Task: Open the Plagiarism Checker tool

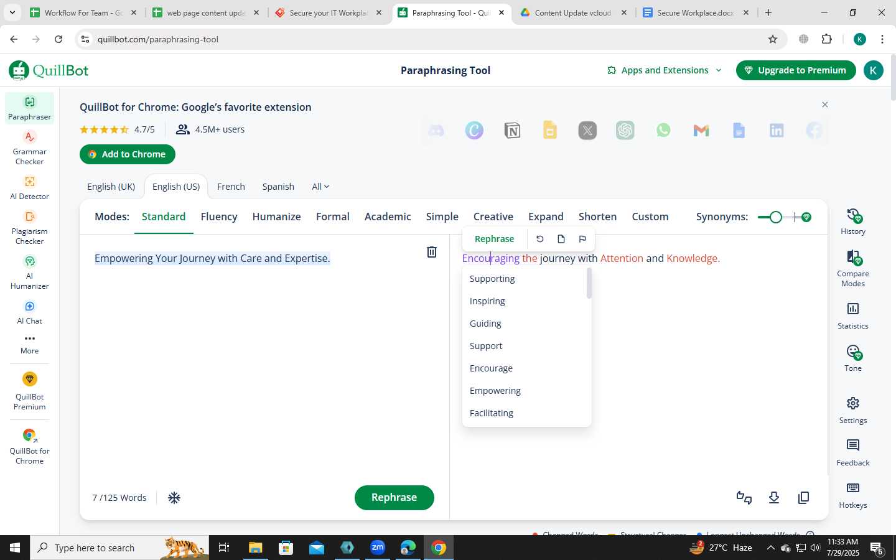Action: (x=29, y=228)
